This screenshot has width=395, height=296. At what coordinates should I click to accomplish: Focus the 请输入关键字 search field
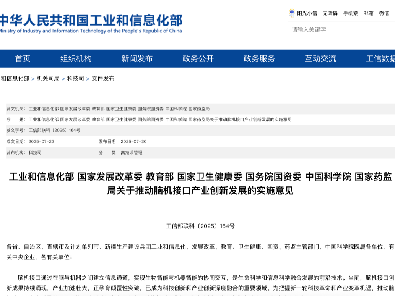click(341, 30)
